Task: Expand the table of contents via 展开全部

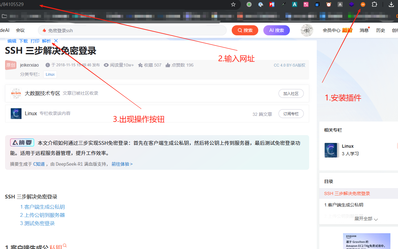Action: [366, 219]
